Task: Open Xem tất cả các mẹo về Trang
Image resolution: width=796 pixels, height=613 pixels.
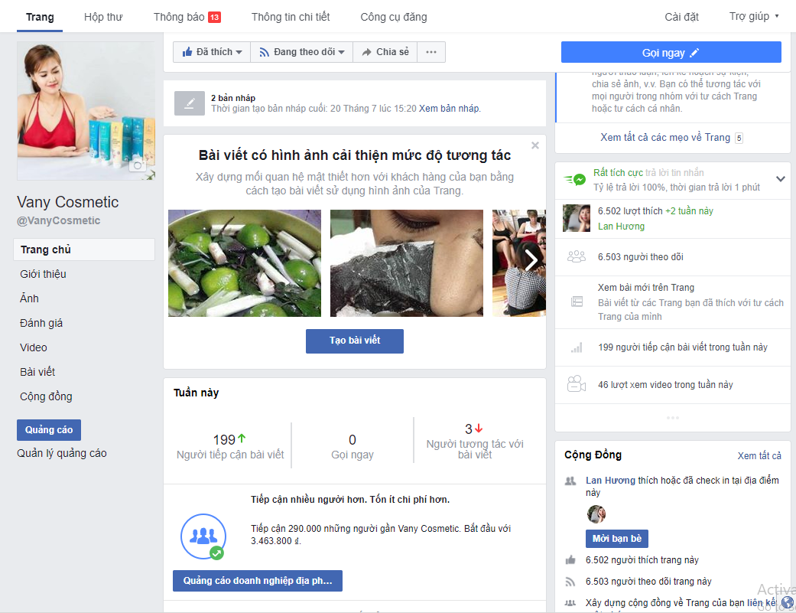Action: pos(665,137)
